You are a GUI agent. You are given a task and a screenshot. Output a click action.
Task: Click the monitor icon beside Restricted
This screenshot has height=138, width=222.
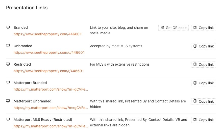[8, 64]
